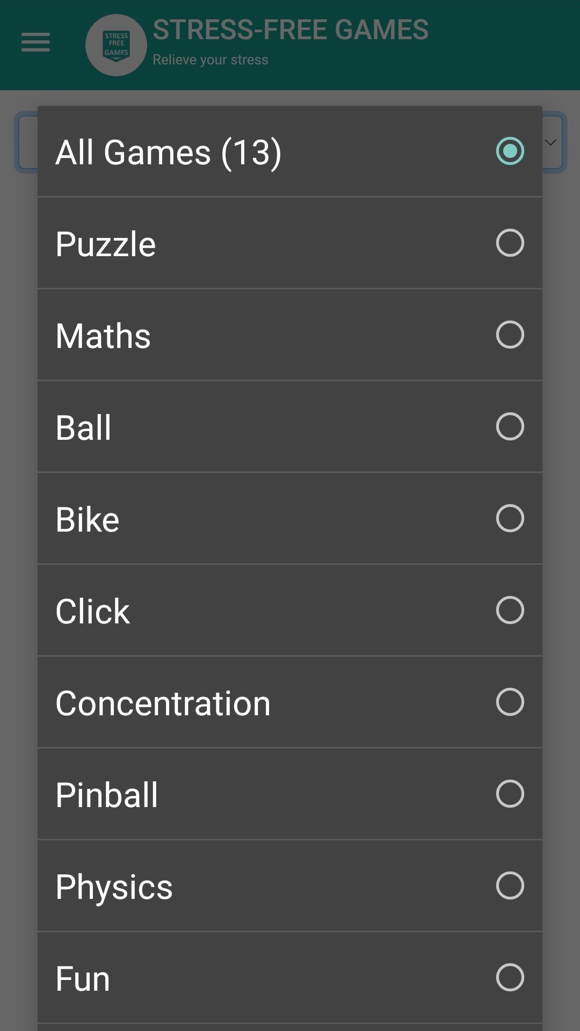Select the Concentration radio button
Image resolution: width=580 pixels, height=1031 pixels.
510,702
